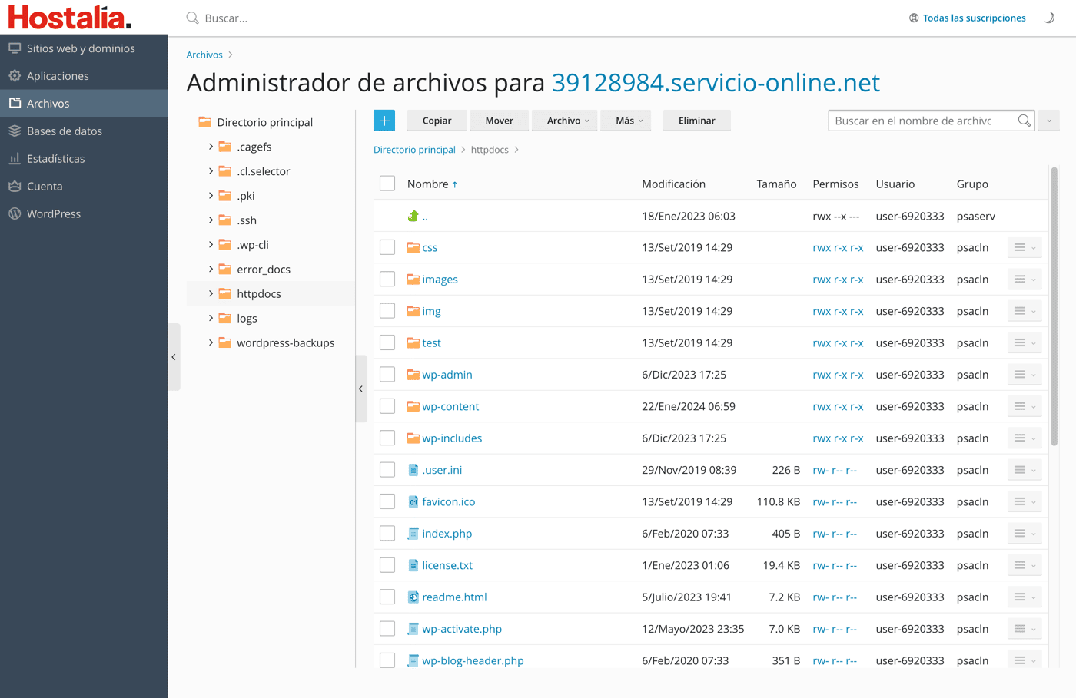Viewport: 1076px width, 698px height.
Task: Toggle dark mode moon icon
Action: coord(1049,18)
